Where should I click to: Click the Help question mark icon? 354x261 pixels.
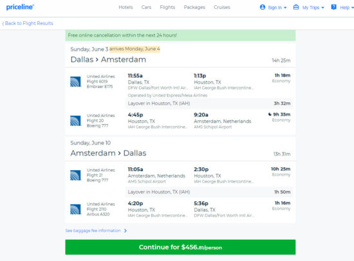tap(333, 7)
